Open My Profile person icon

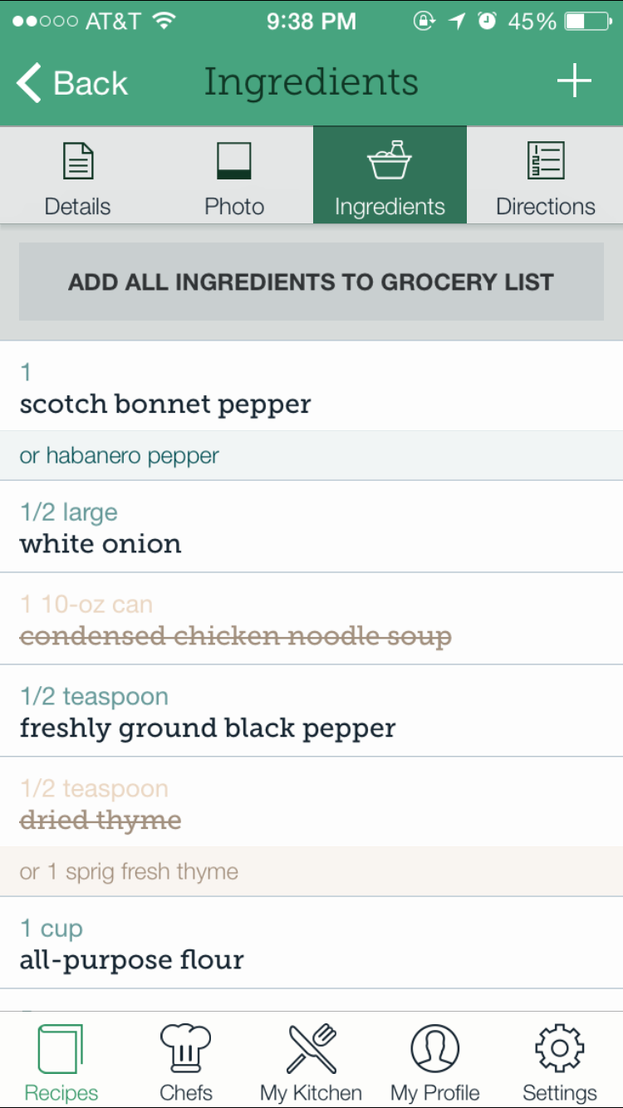(x=435, y=1049)
